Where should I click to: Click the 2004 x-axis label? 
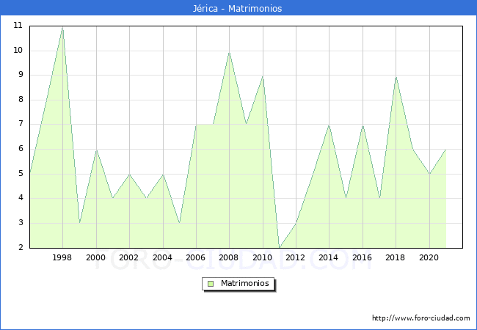(x=162, y=257)
